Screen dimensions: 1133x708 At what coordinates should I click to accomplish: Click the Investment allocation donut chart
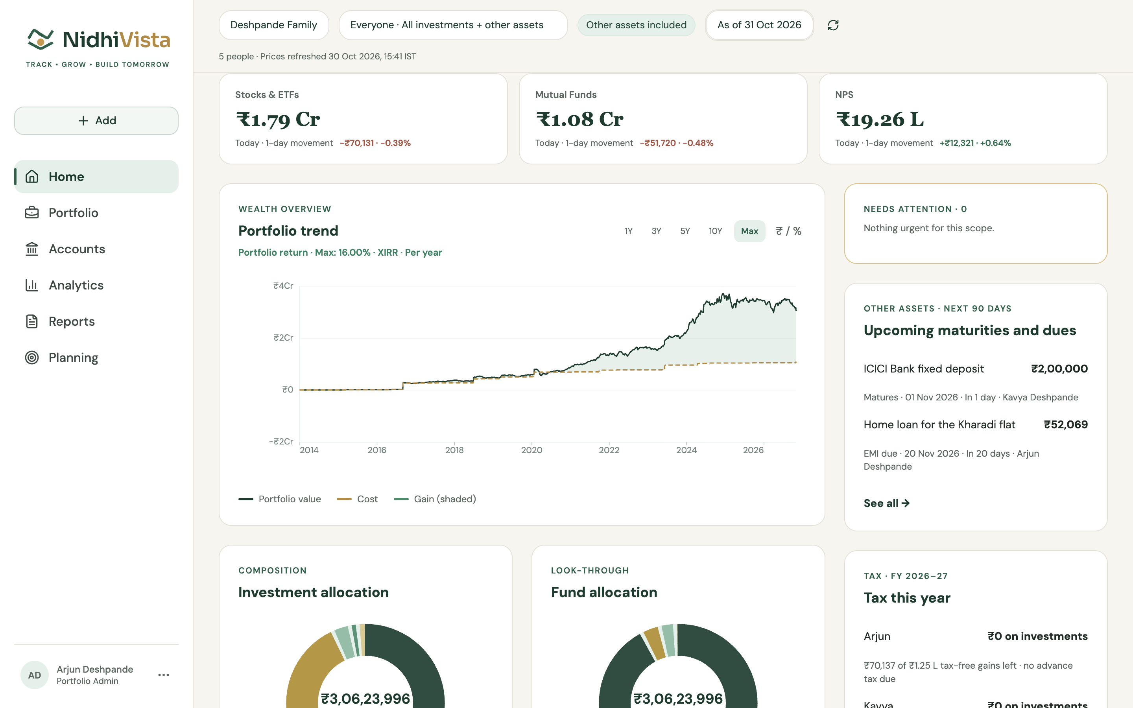(365, 666)
